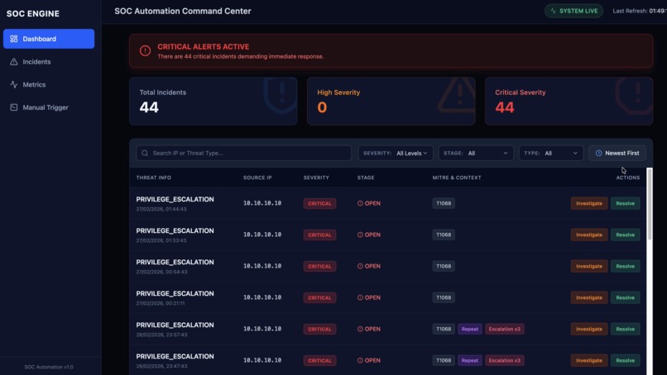The image size is (667, 375).
Task: Click the Incidents warning triangle icon
Action: [13, 62]
